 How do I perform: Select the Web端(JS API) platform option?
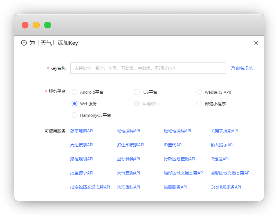(x=199, y=92)
